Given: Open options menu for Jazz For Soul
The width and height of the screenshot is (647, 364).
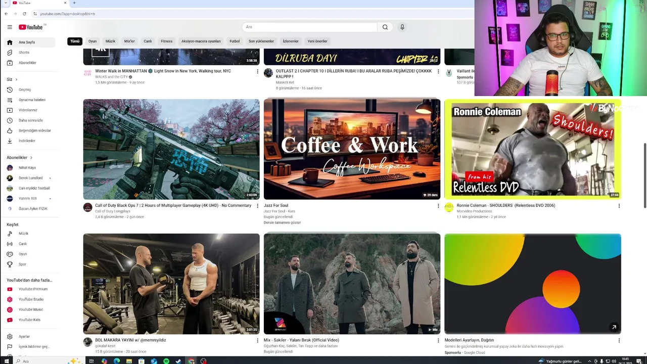Looking at the screenshot, I should coord(438,206).
